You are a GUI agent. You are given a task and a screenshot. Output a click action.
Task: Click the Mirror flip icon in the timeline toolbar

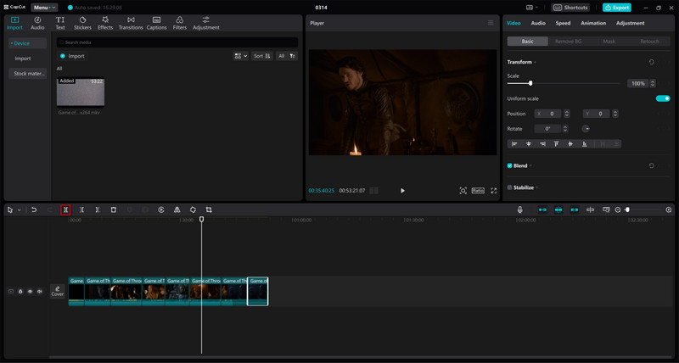click(177, 209)
